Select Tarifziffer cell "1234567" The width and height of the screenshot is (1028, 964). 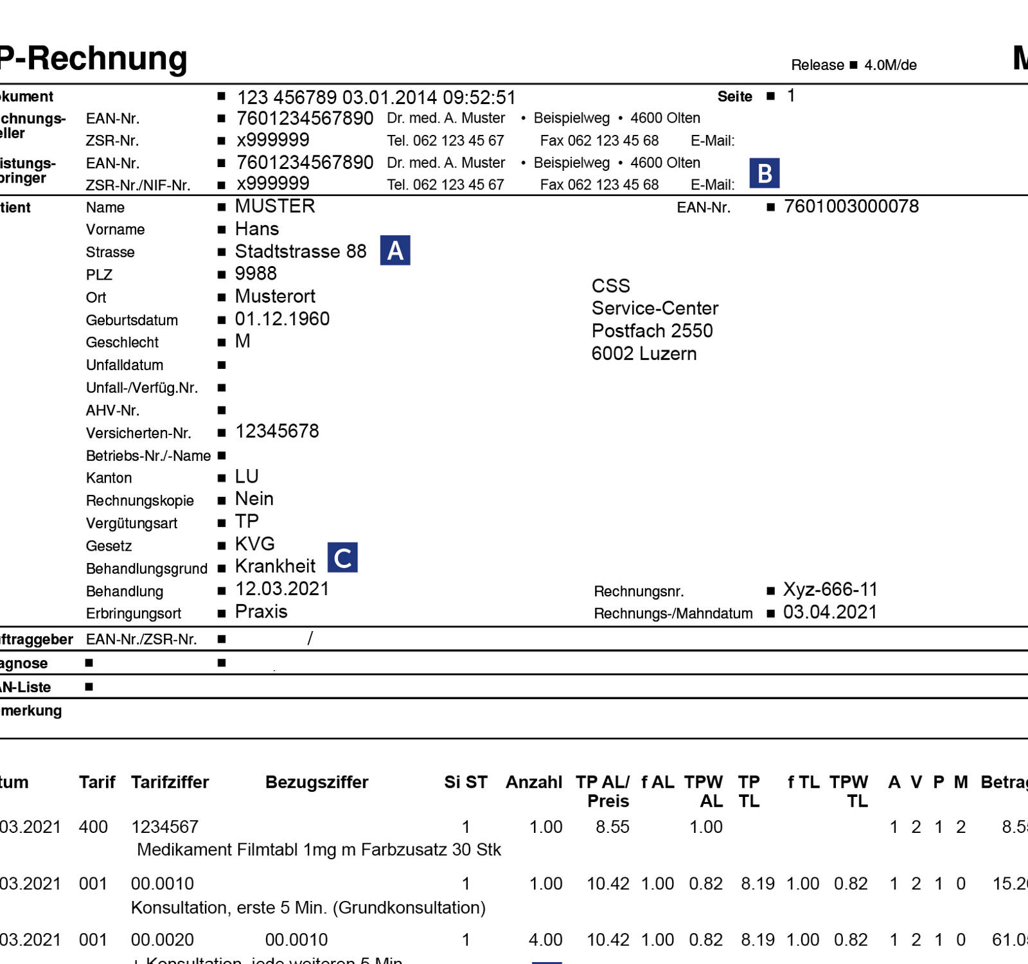pos(164,827)
